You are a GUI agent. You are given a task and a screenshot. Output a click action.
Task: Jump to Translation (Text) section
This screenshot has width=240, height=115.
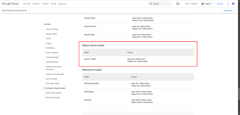coord(52,57)
